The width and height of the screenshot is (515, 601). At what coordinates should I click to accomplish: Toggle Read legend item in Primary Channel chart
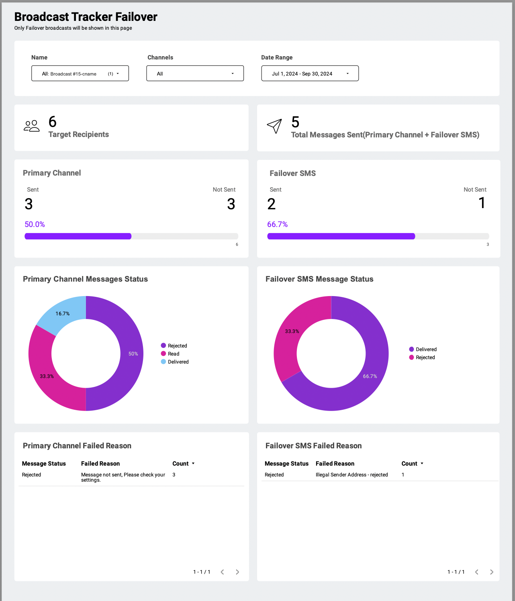[x=170, y=354]
